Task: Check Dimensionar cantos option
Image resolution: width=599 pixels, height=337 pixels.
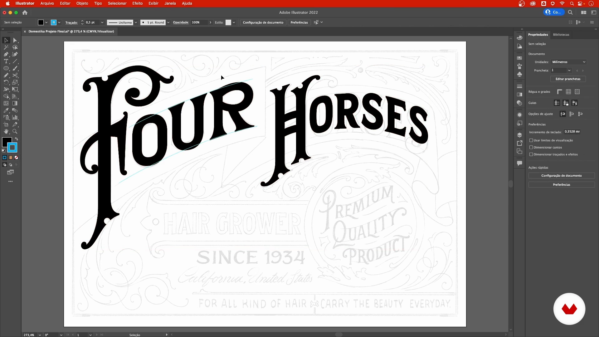Action: click(x=531, y=147)
